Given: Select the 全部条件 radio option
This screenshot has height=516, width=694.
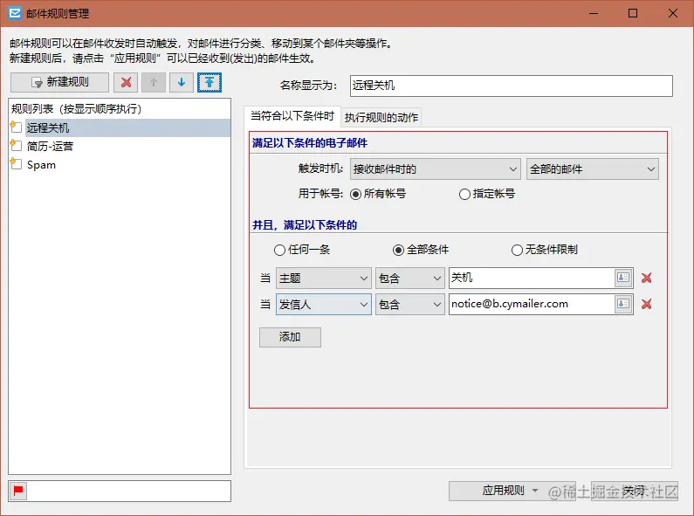Looking at the screenshot, I should tap(398, 250).
